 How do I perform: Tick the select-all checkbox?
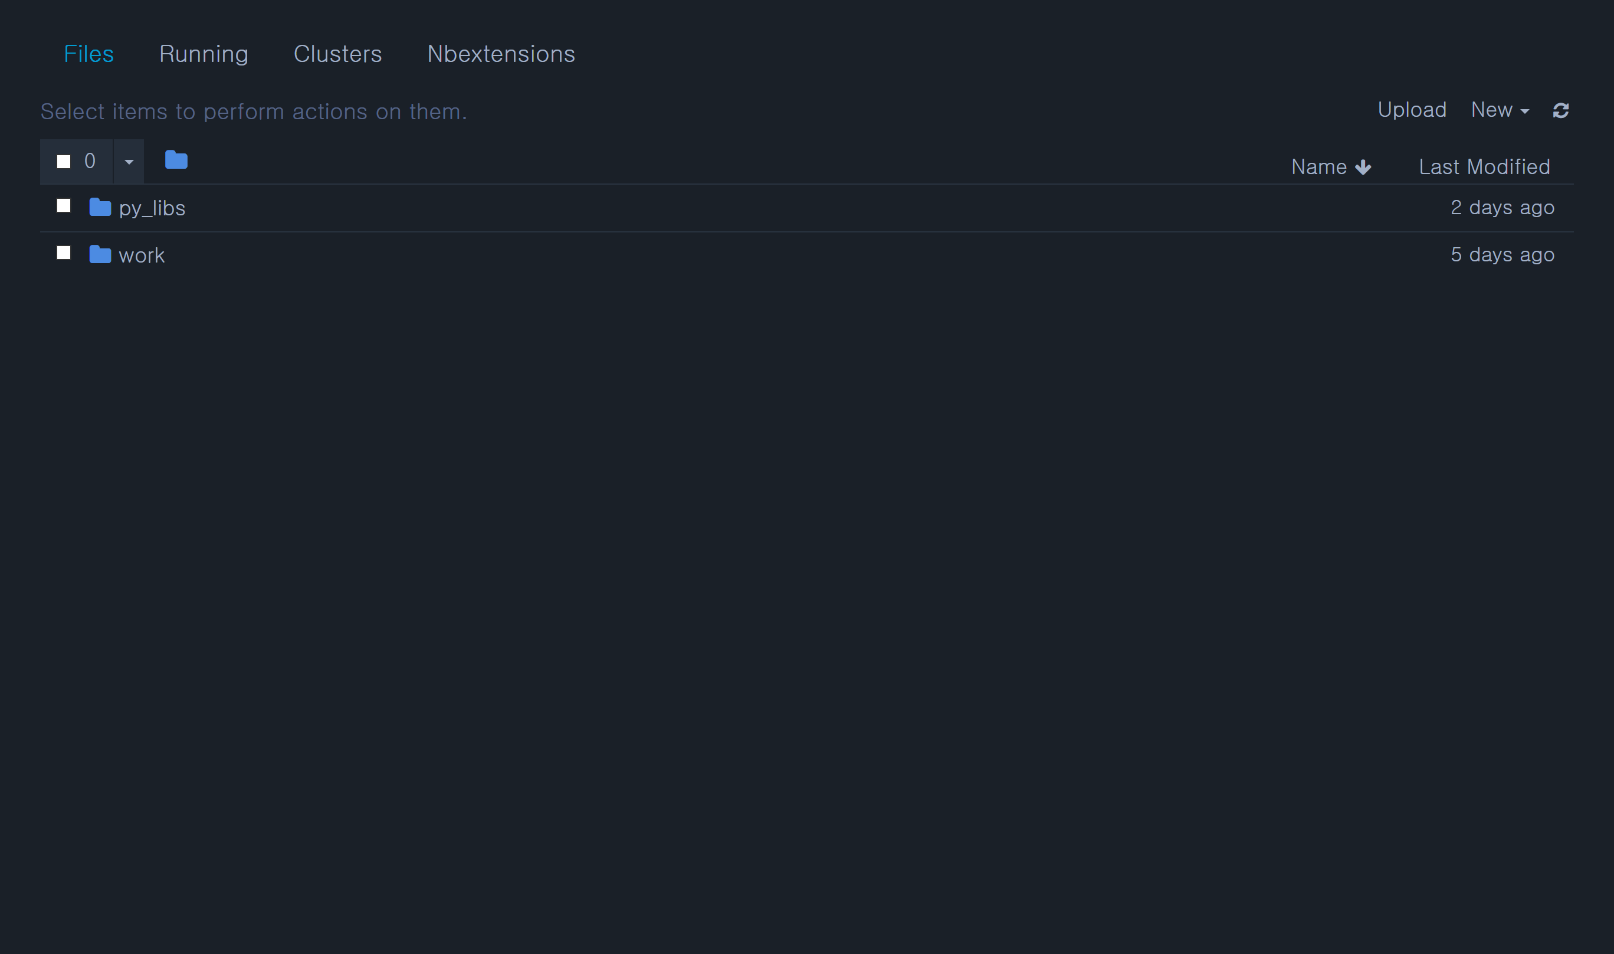[64, 161]
